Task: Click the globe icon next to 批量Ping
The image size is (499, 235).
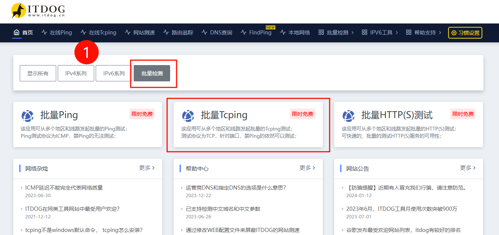Action: click(x=28, y=115)
